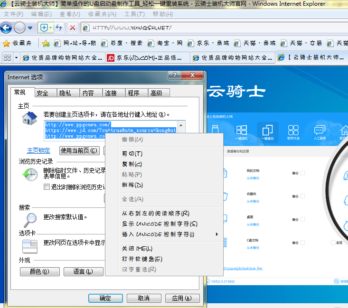
Task: Click the browser Back arrow button
Action: pos(6,28)
